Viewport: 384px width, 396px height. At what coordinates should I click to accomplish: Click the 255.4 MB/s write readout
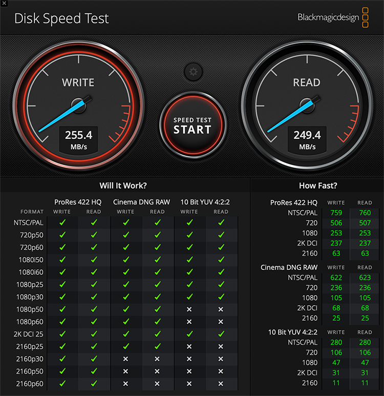[x=78, y=139]
